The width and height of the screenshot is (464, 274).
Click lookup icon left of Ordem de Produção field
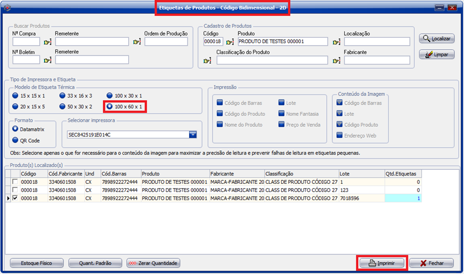pos(137,42)
